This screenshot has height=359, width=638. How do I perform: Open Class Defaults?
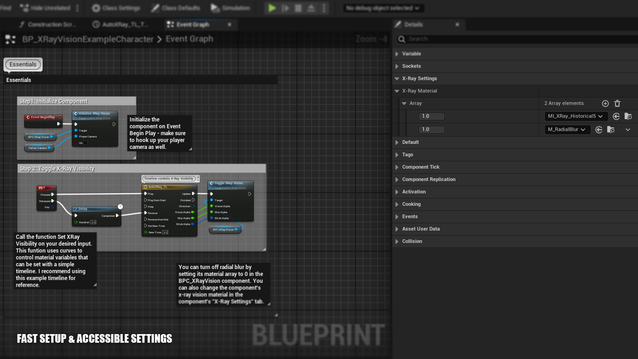pos(175,8)
